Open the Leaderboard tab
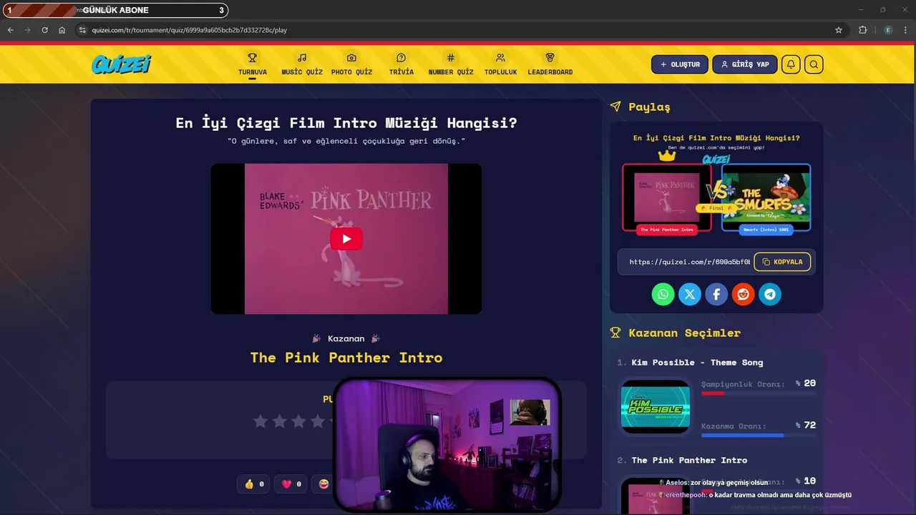916x515 pixels. point(550,64)
